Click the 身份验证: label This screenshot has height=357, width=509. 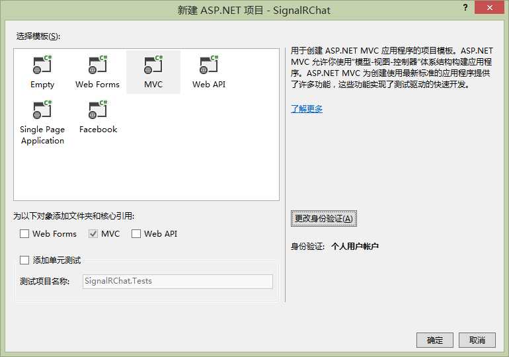307,247
